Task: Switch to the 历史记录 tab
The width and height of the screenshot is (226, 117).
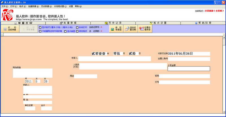Action: point(113,23)
